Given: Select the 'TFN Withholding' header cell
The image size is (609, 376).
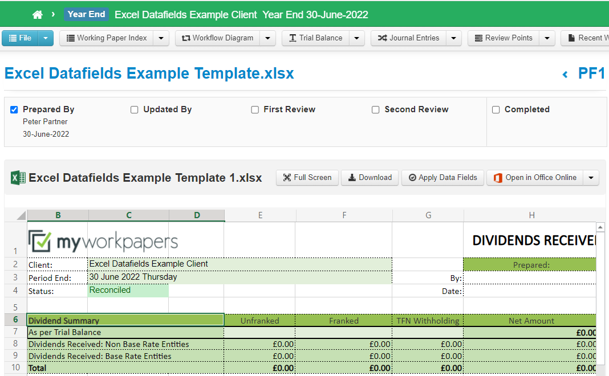Looking at the screenshot, I should pyautogui.click(x=428, y=321).
